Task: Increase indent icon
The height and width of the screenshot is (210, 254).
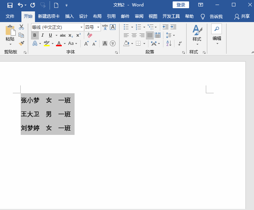Action: click(173, 27)
